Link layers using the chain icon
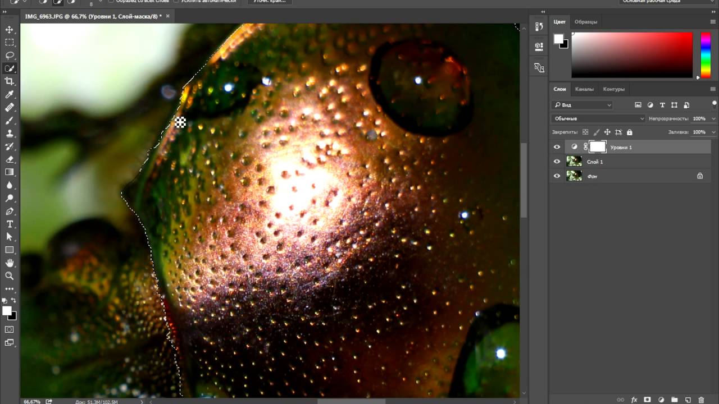The height and width of the screenshot is (404, 719). pos(620,400)
